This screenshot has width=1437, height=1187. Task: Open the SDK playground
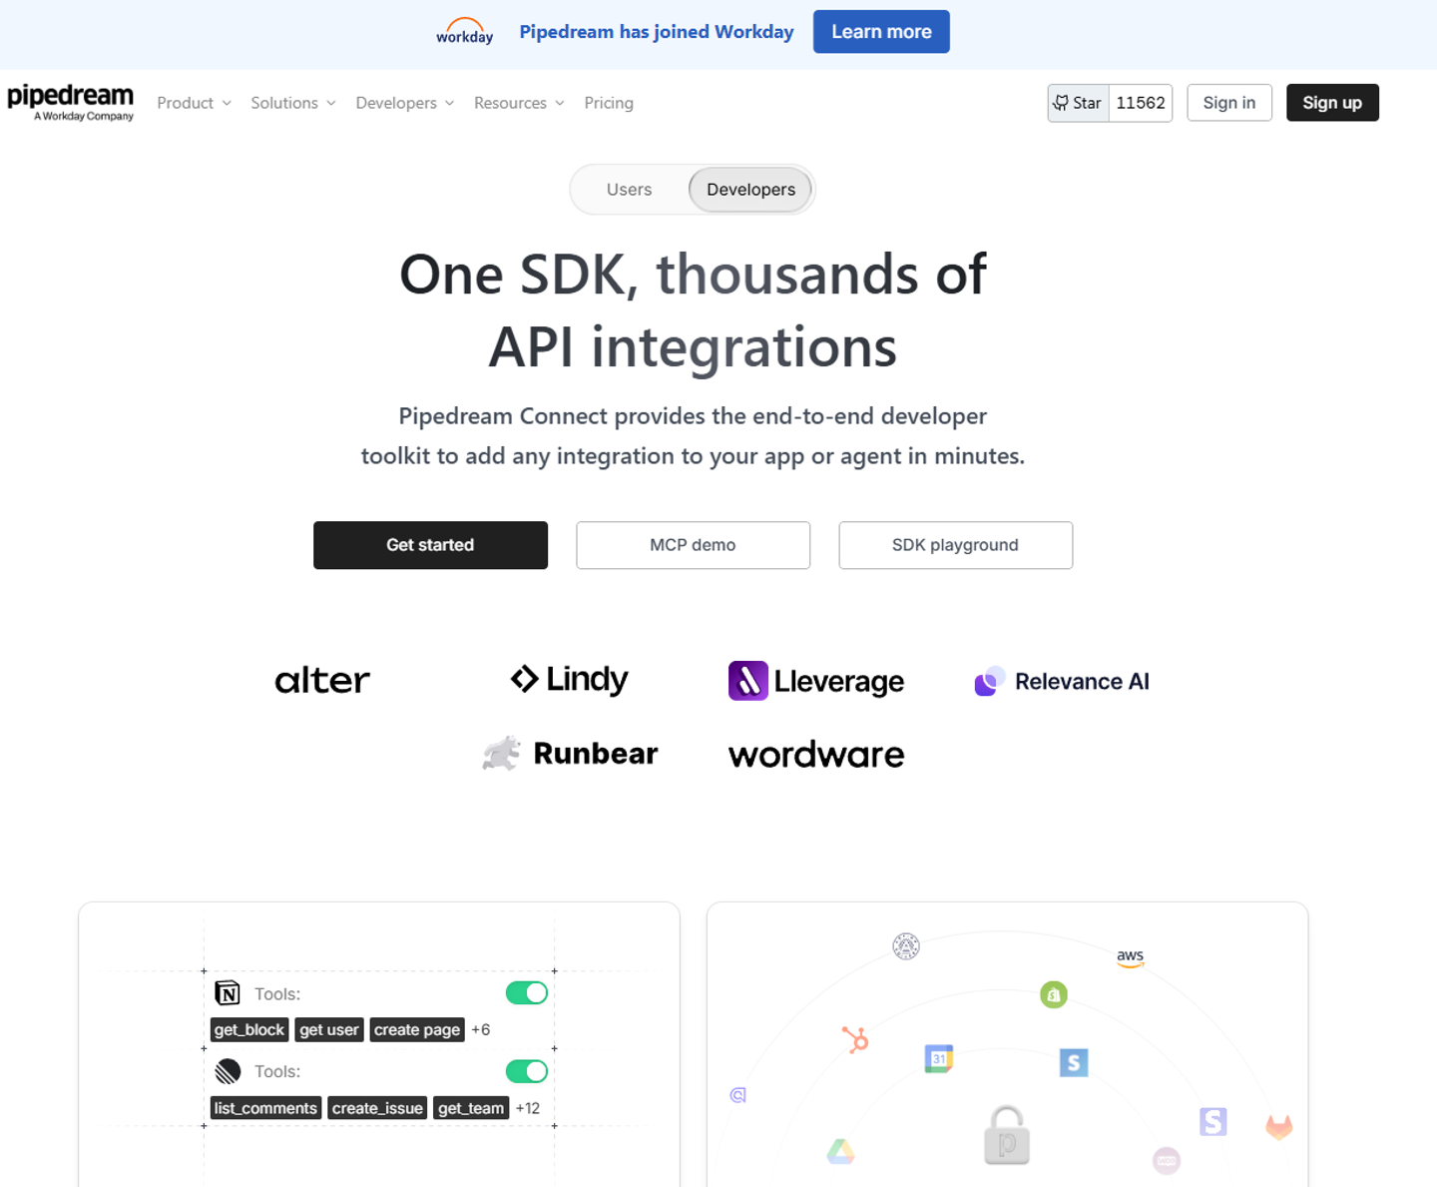(955, 545)
